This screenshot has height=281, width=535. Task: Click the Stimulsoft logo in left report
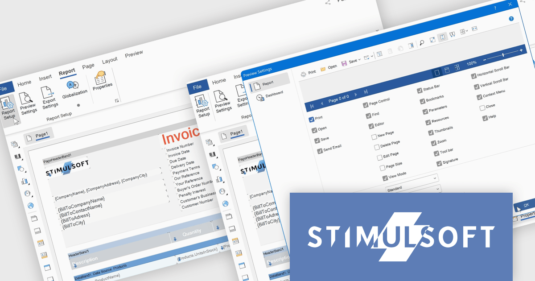(x=68, y=168)
